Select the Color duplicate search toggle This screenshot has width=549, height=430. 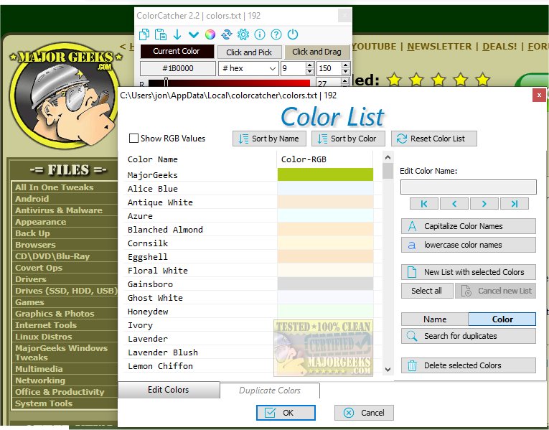click(502, 319)
